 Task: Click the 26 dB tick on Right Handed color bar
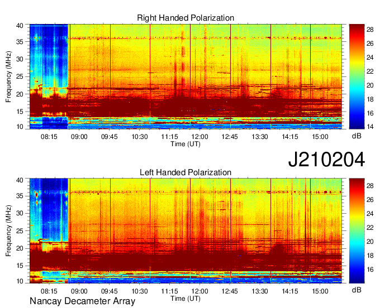click(370, 44)
